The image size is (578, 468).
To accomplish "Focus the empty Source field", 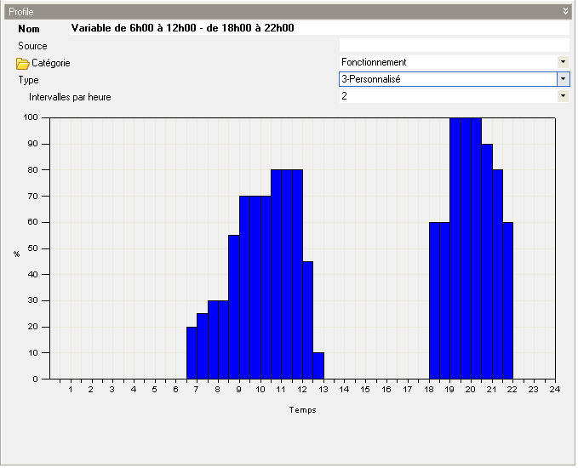I will point(453,45).
